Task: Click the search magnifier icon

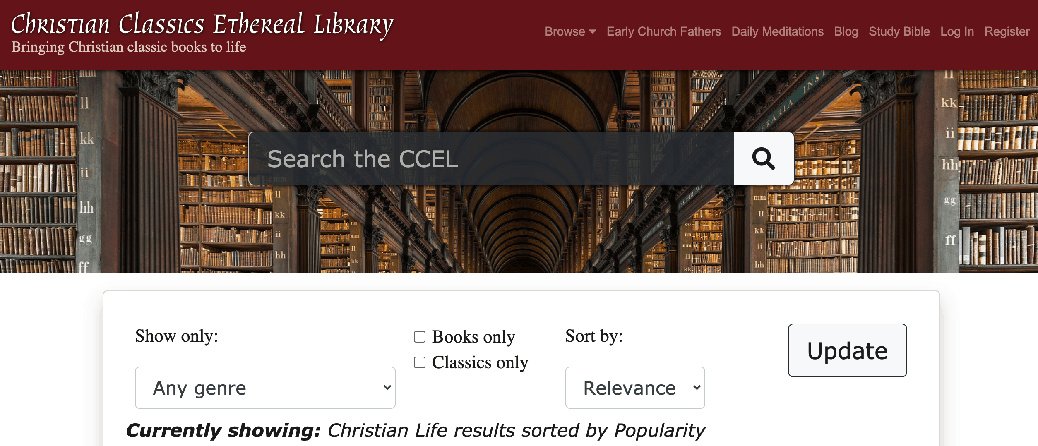Action: click(x=763, y=158)
